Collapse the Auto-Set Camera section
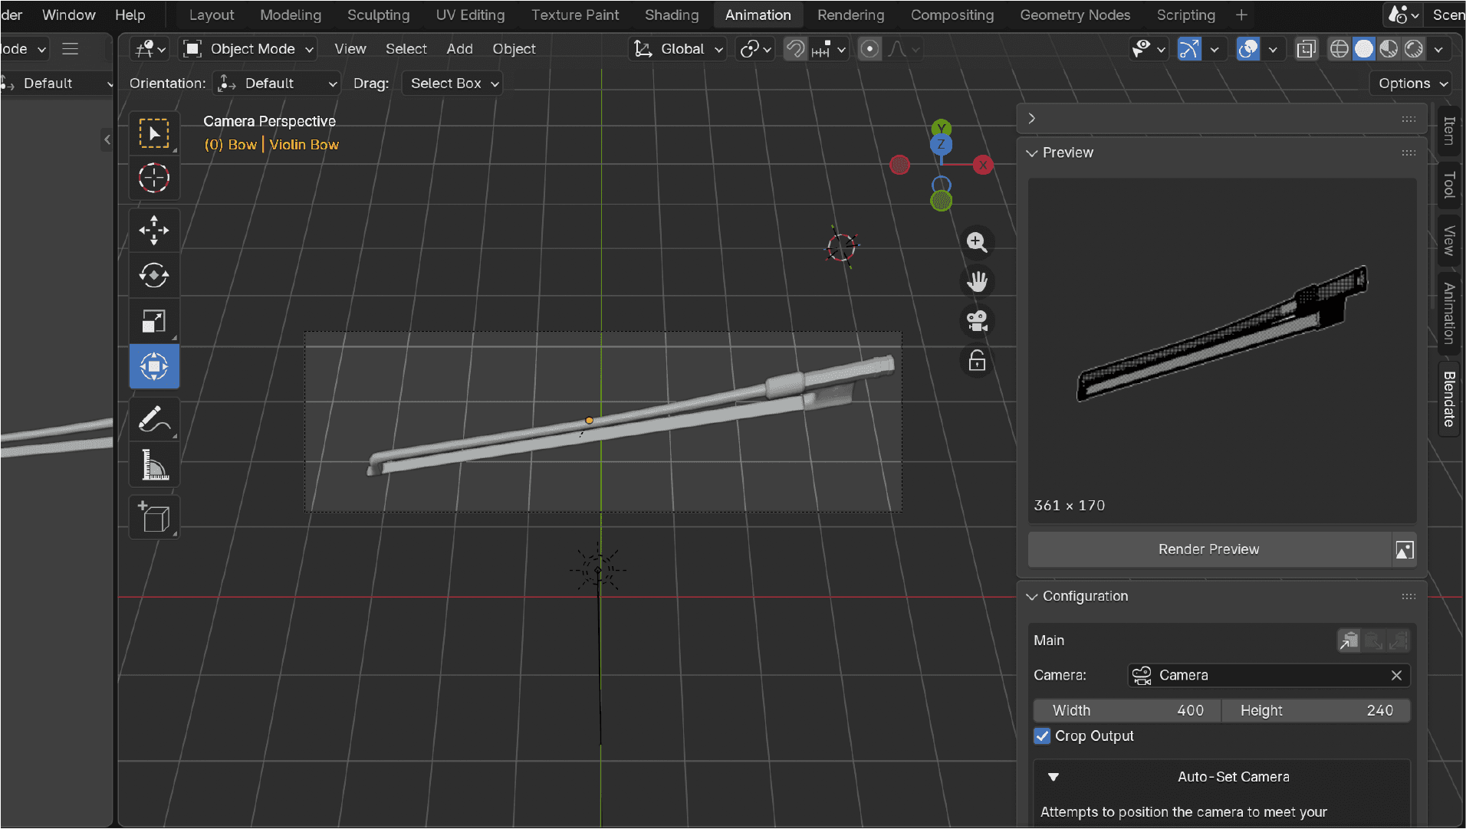 coord(1053,777)
